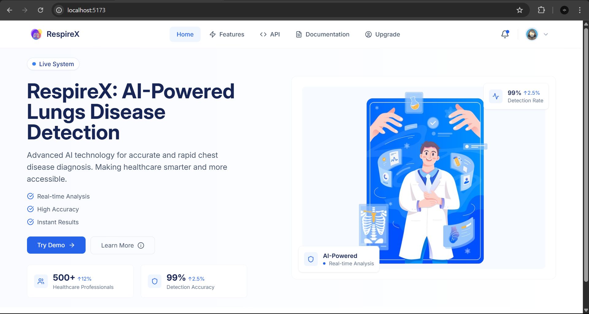
Task: Open the Documentation nav item
Action: pos(322,34)
